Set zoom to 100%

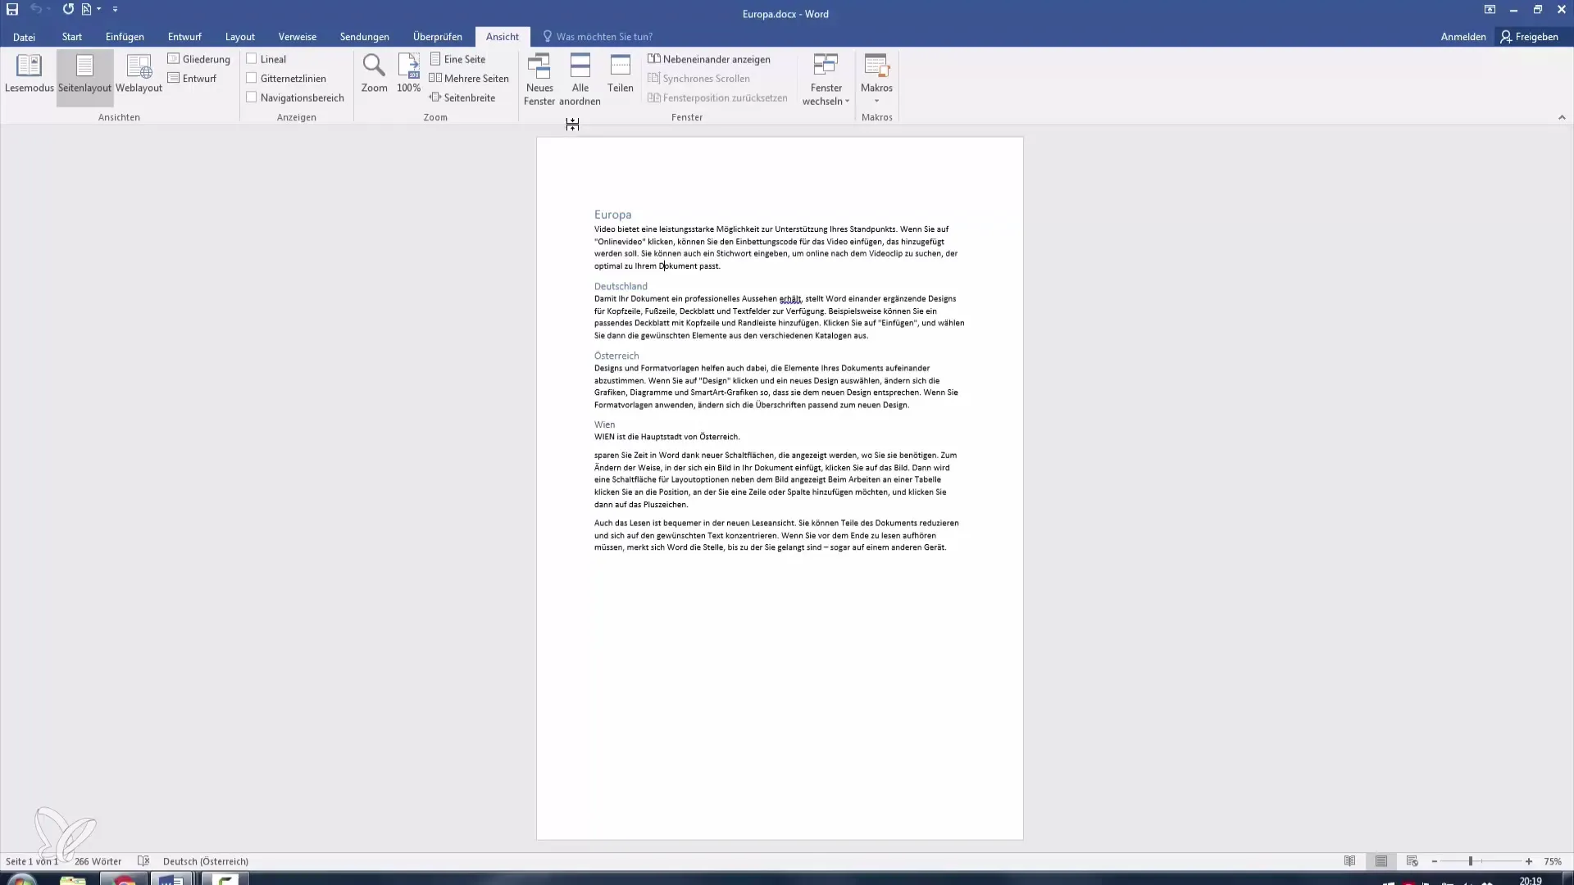(408, 74)
